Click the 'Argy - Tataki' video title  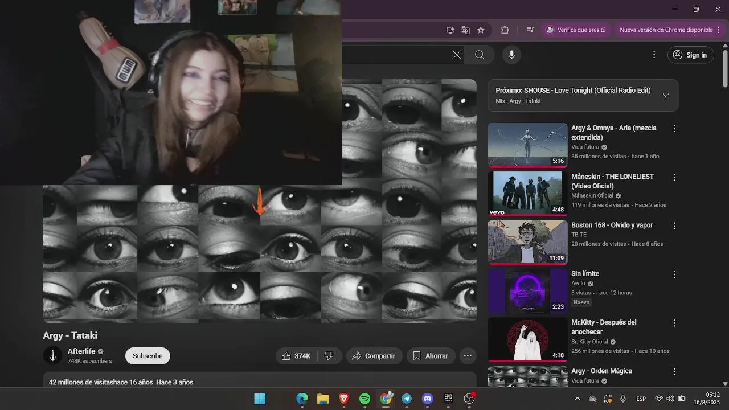[70, 335]
